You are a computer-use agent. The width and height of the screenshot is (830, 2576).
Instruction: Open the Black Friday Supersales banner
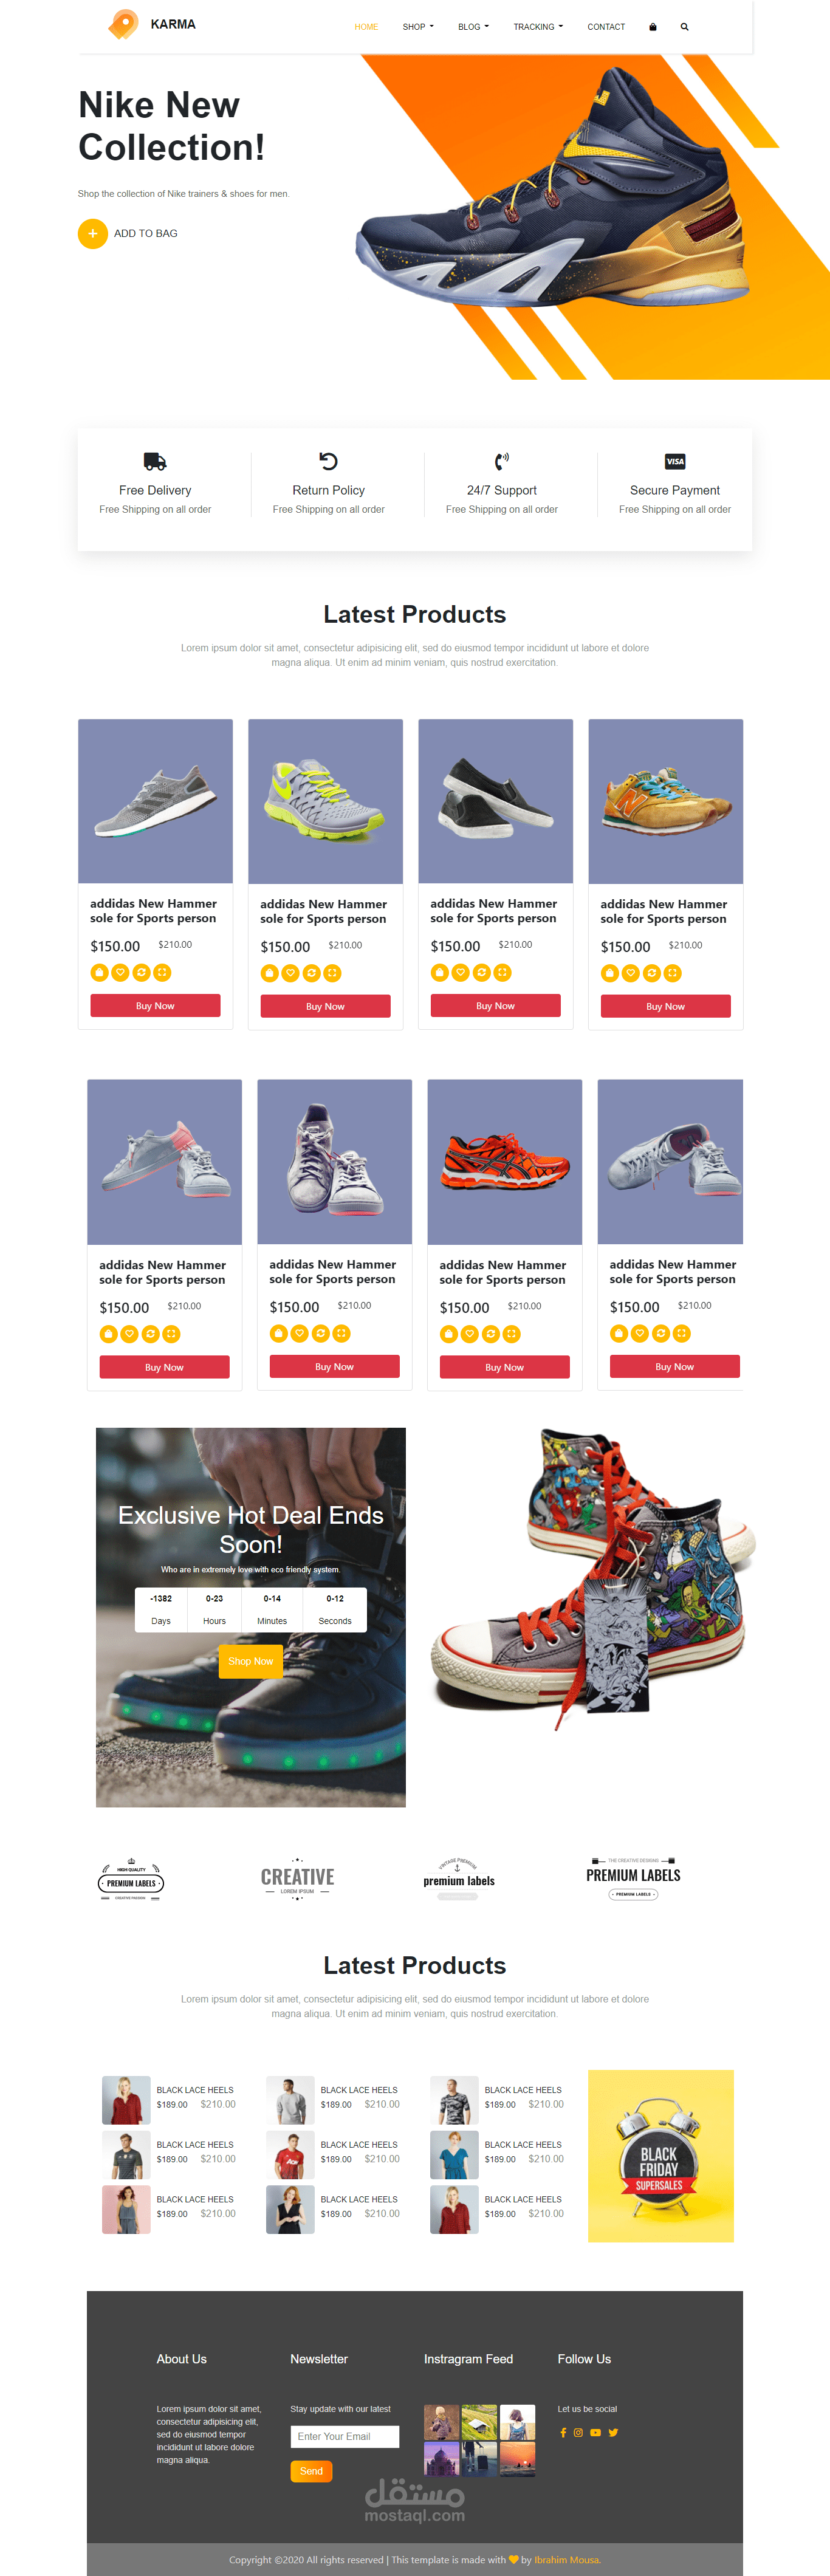(661, 2156)
